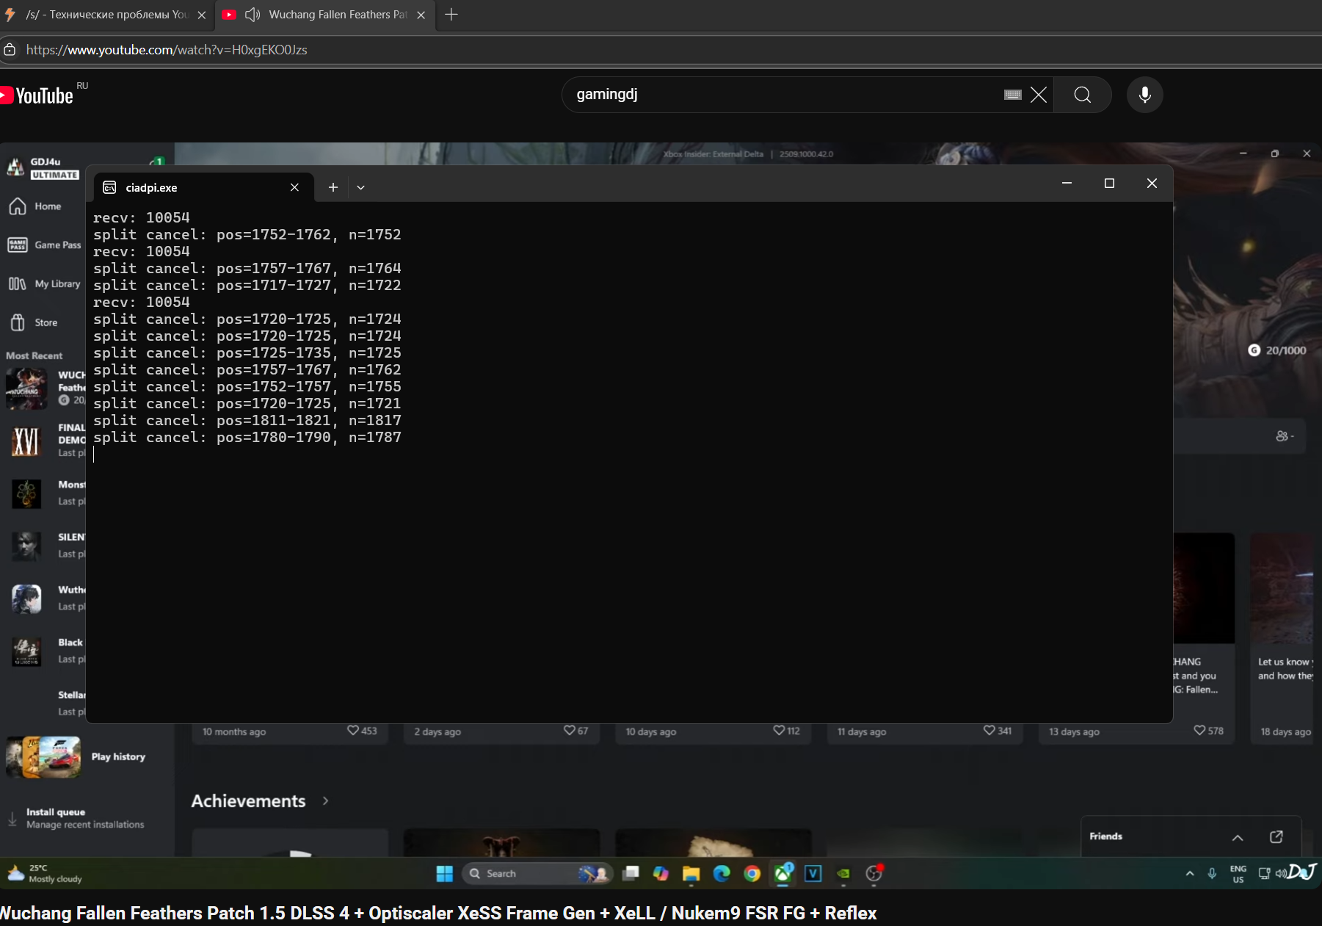Open the Silent game sidebar thumbnail

coord(26,546)
